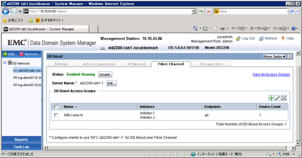Open the セーフティ(S) menu dropdown

(x=260, y=29)
